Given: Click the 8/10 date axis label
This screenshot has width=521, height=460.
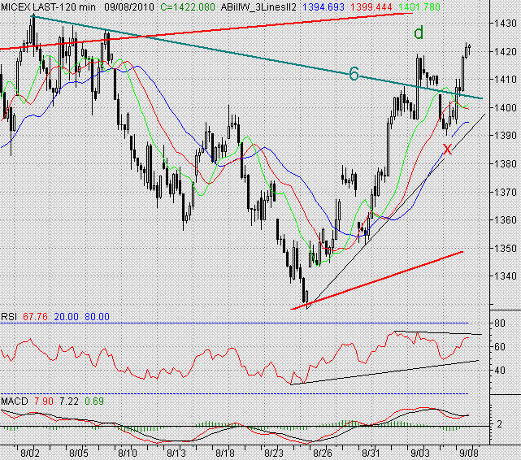Looking at the screenshot, I should point(128,453).
